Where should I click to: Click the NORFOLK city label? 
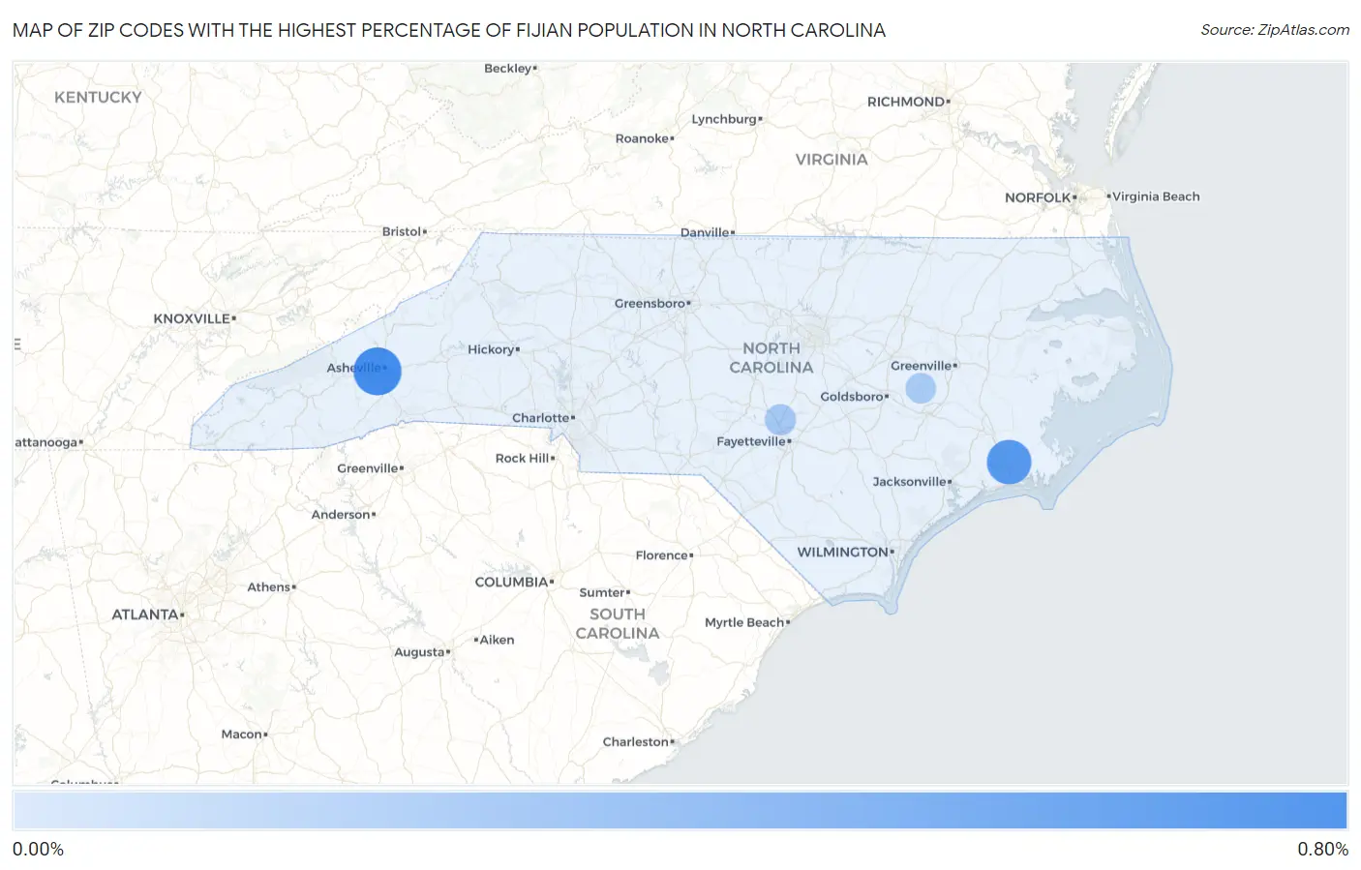1038,197
